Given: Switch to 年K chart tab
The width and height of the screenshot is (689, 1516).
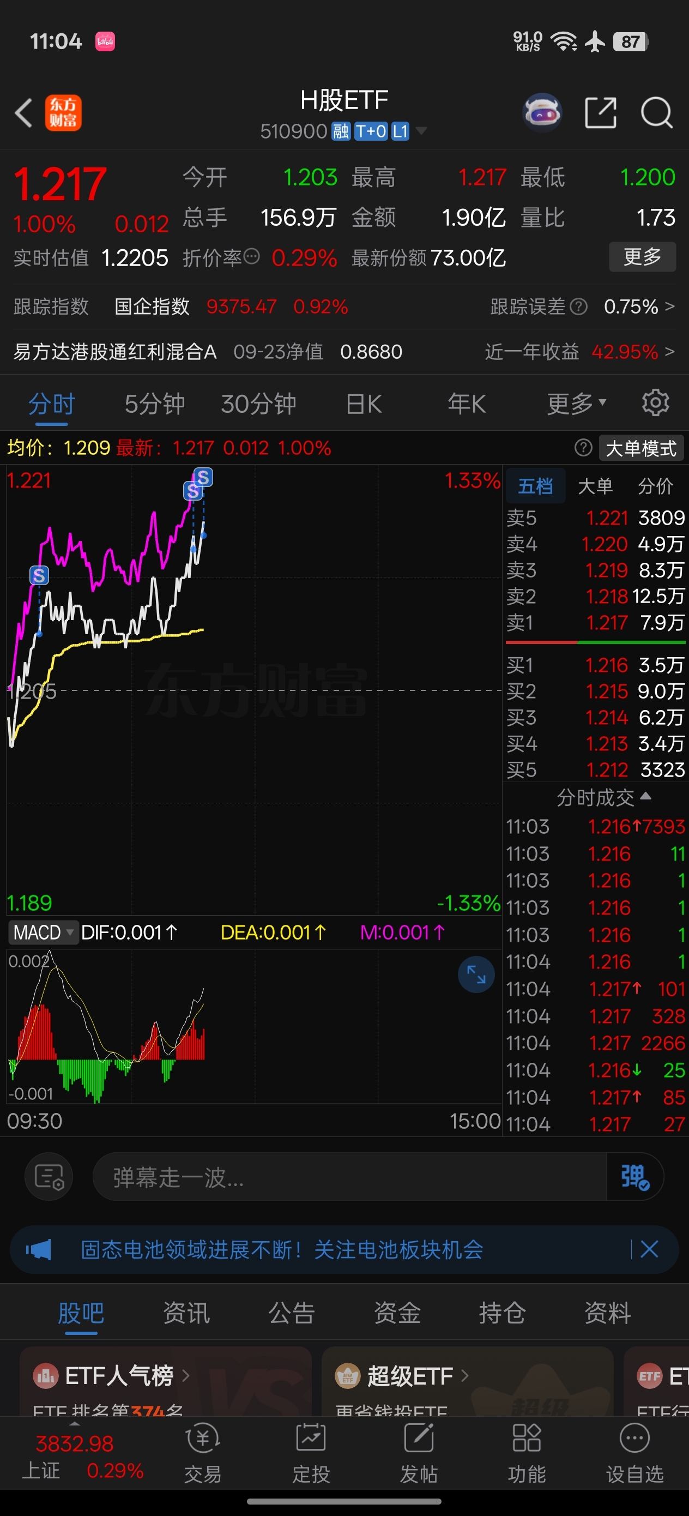Looking at the screenshot, I should coord(467,404).
